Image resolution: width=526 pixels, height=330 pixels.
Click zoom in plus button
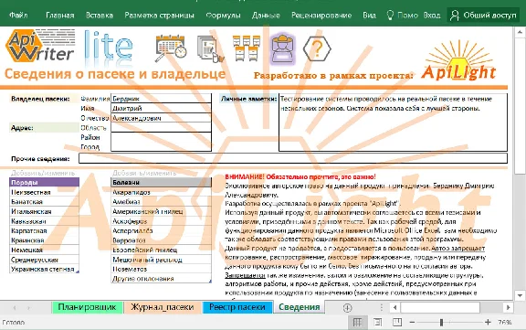click(488, 323)
